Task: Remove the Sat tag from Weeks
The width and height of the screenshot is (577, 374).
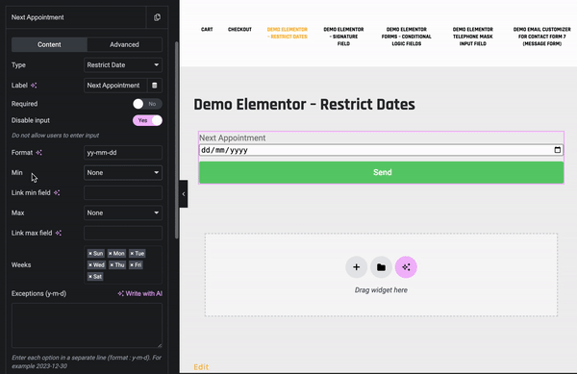Action: coord(90,277)
